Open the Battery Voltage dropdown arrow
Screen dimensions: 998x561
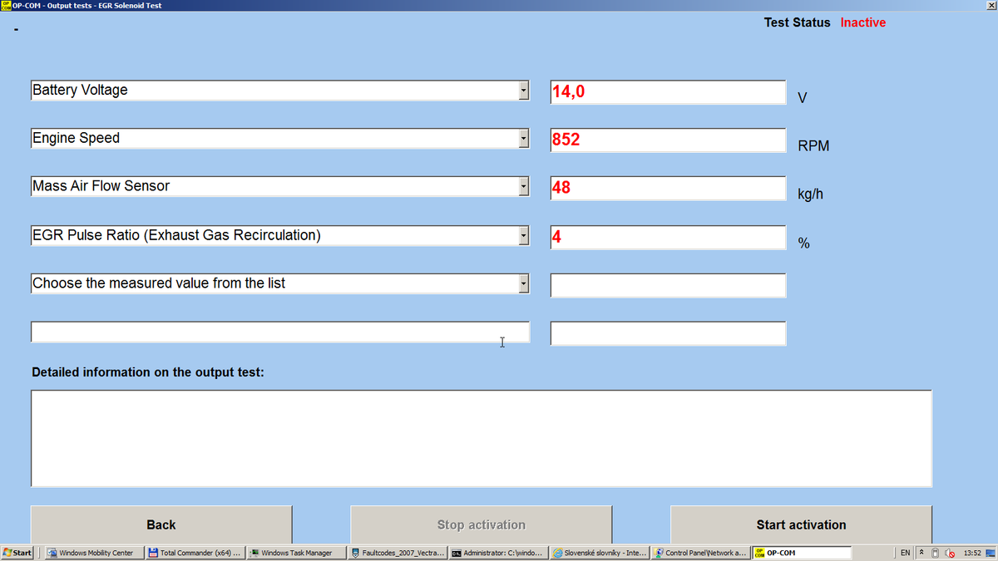[x=523, y=91]
